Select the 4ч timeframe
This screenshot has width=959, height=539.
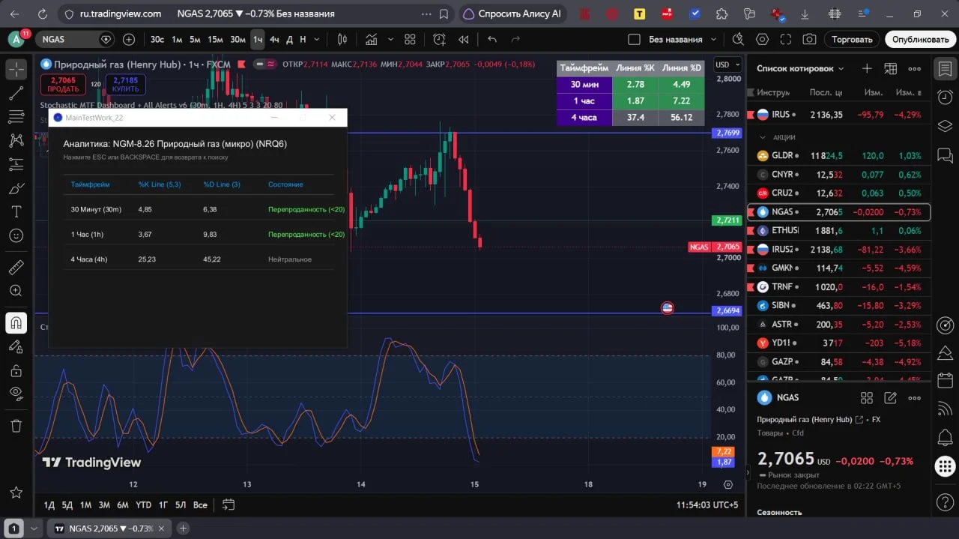click(x=274, y=40)
